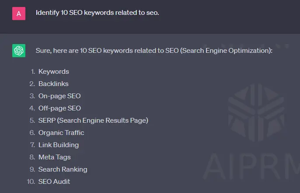The width and height of the screenshot is (300, 193).
Task: Click the number 5 list marker
Action: coord(32,121)
